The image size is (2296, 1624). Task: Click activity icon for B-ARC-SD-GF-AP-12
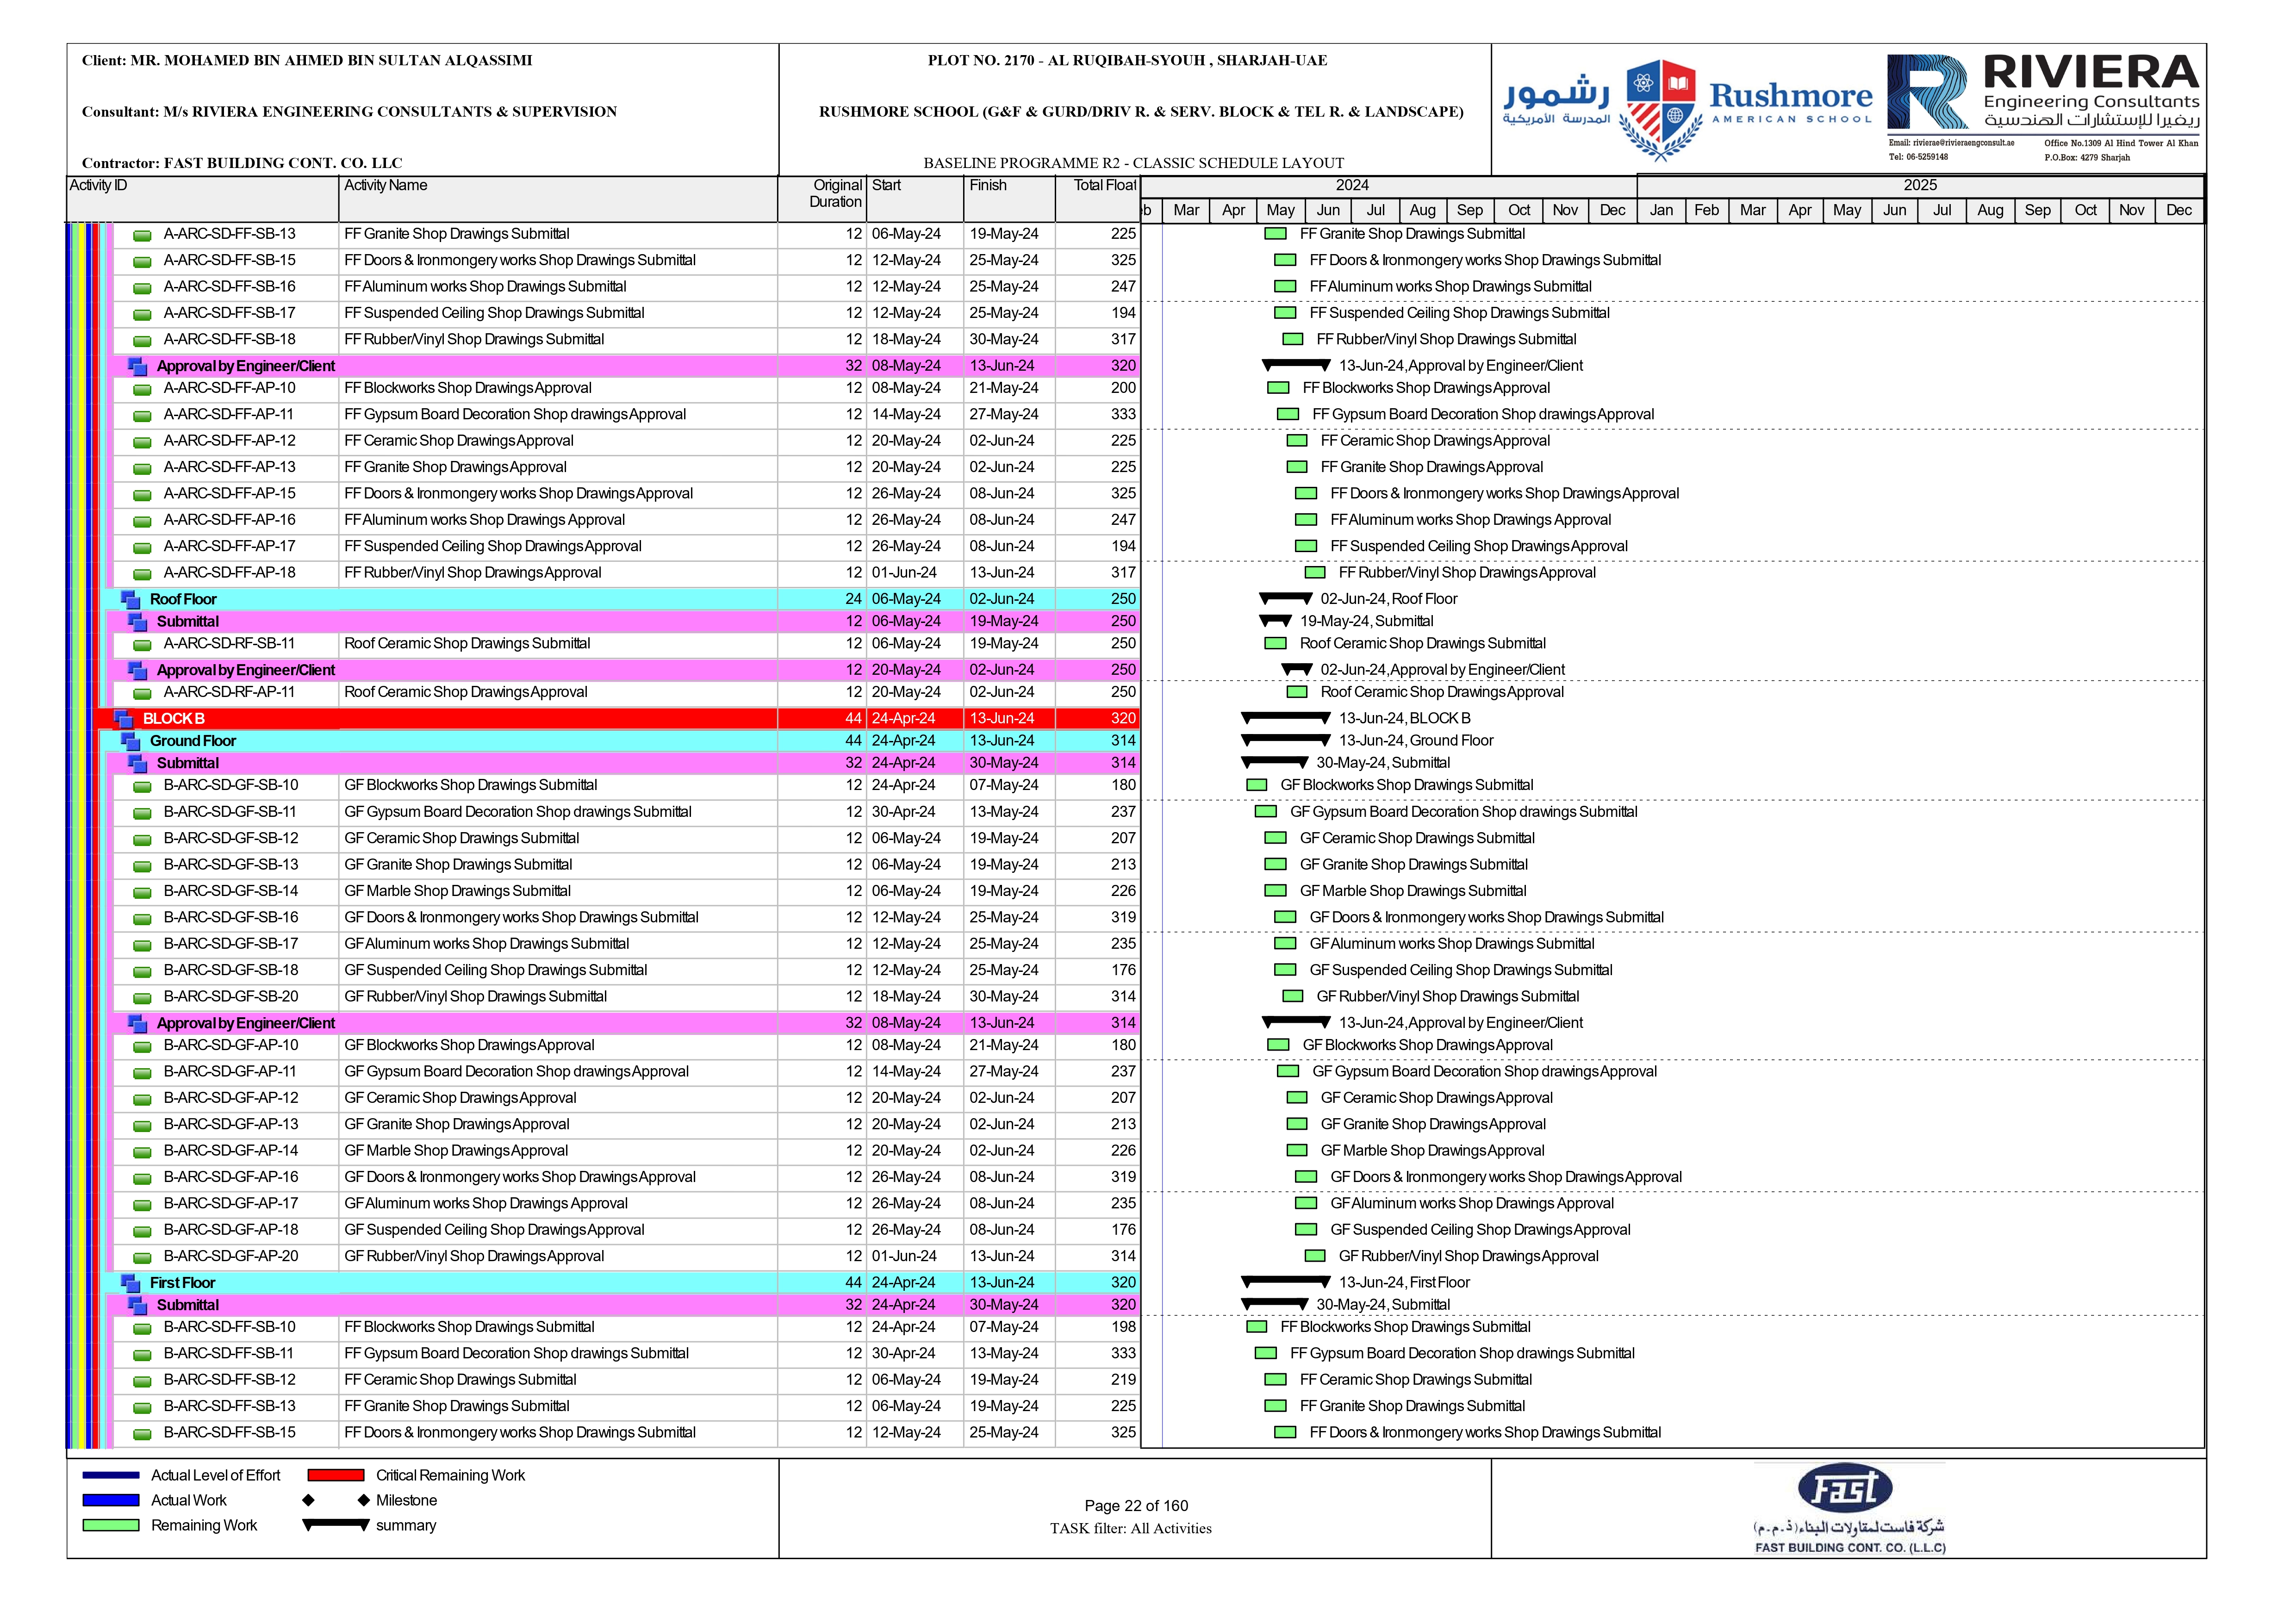point(143,1100)
